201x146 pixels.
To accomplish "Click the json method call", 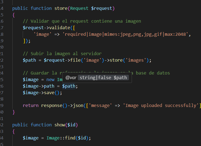I will pyautogui.click(x=78, y=105).
